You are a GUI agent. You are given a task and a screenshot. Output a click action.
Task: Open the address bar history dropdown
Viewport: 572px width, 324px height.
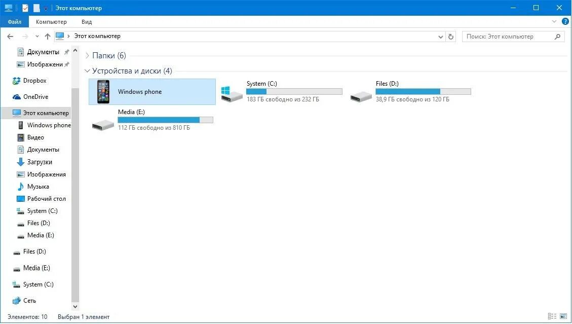[x=440, y=37]
